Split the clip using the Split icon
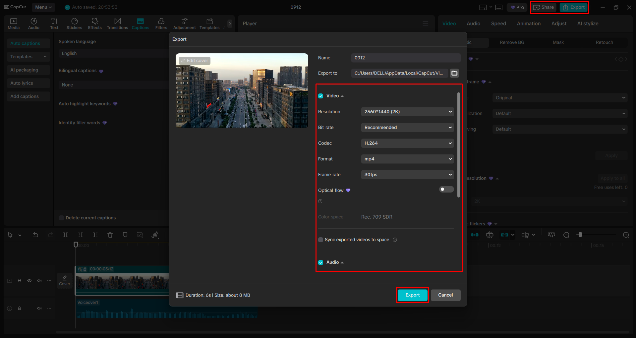Viewport: 636px width, 338px height. tap(65, 235)
